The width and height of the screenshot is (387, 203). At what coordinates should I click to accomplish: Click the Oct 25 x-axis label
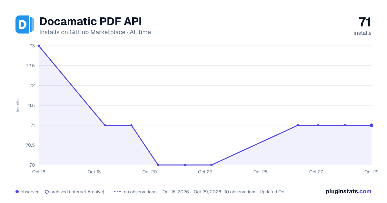click(261, 172)
